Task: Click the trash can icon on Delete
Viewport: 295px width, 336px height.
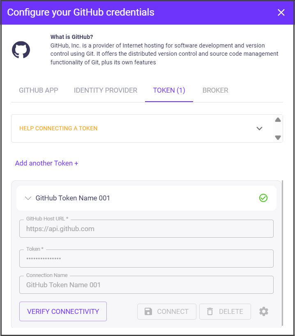Action: [210, 311]
